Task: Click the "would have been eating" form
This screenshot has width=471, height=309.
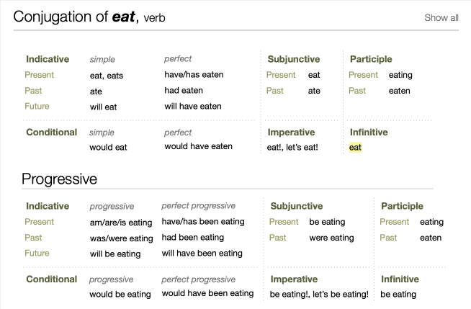Action: click(x=207, y=293)
